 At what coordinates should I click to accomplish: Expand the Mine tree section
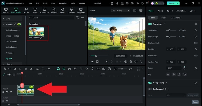coord(4,19)
